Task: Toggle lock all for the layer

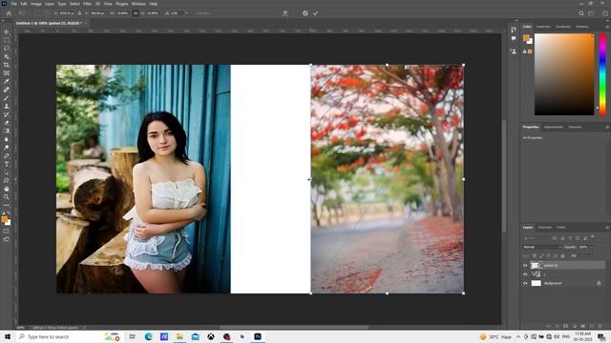Action: click(562, 256)
